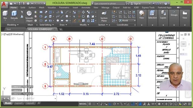Click the Sign In button

(136, 4)
